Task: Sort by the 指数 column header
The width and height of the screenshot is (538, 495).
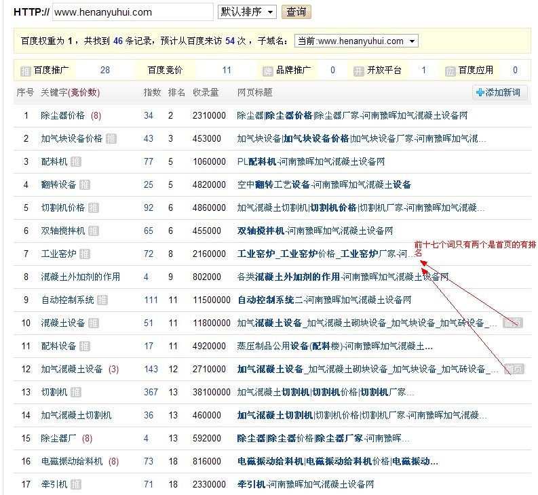Action: click(x=152, y=92)
